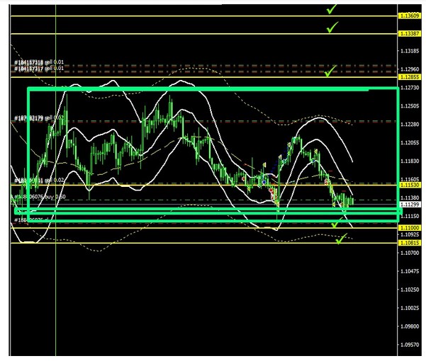Viewport: 426px width, 361px height.
Task: Click the checkmark next to 1.10815 line
Action: coord(340,239)
